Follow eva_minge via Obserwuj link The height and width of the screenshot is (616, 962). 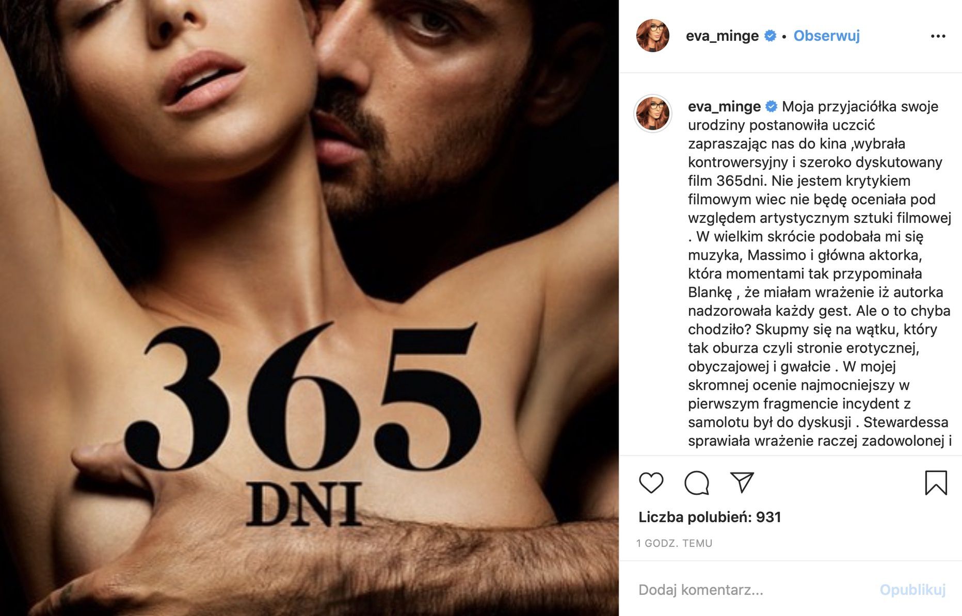[826, 36]
